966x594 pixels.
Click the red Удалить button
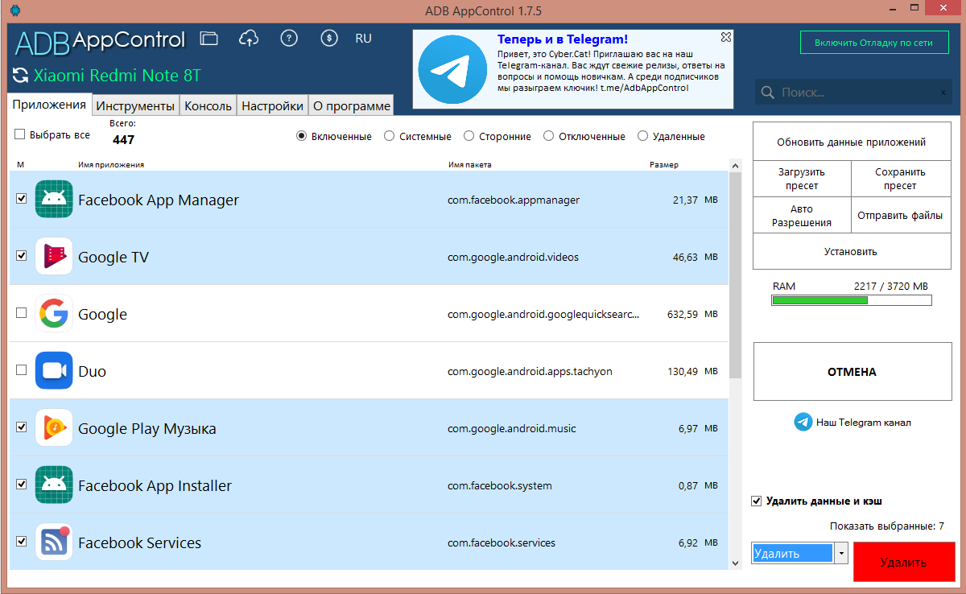click(903, 562)
